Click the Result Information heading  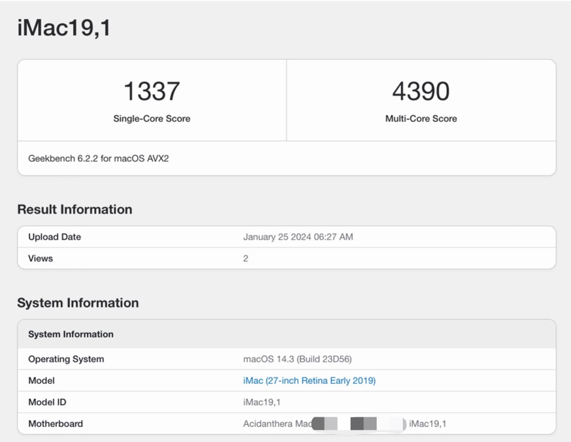tap(74, 210)
